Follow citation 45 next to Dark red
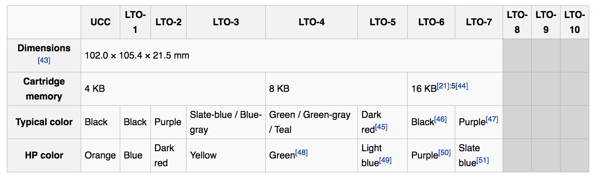This screenshot has height=178, width=598. click(x=381, y=127)
